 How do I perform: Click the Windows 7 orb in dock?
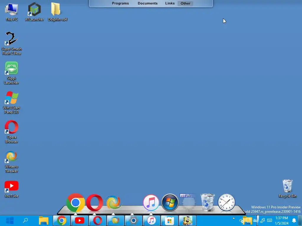(x=170, y=202)
